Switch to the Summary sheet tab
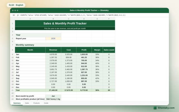 [x=17, y=103]
